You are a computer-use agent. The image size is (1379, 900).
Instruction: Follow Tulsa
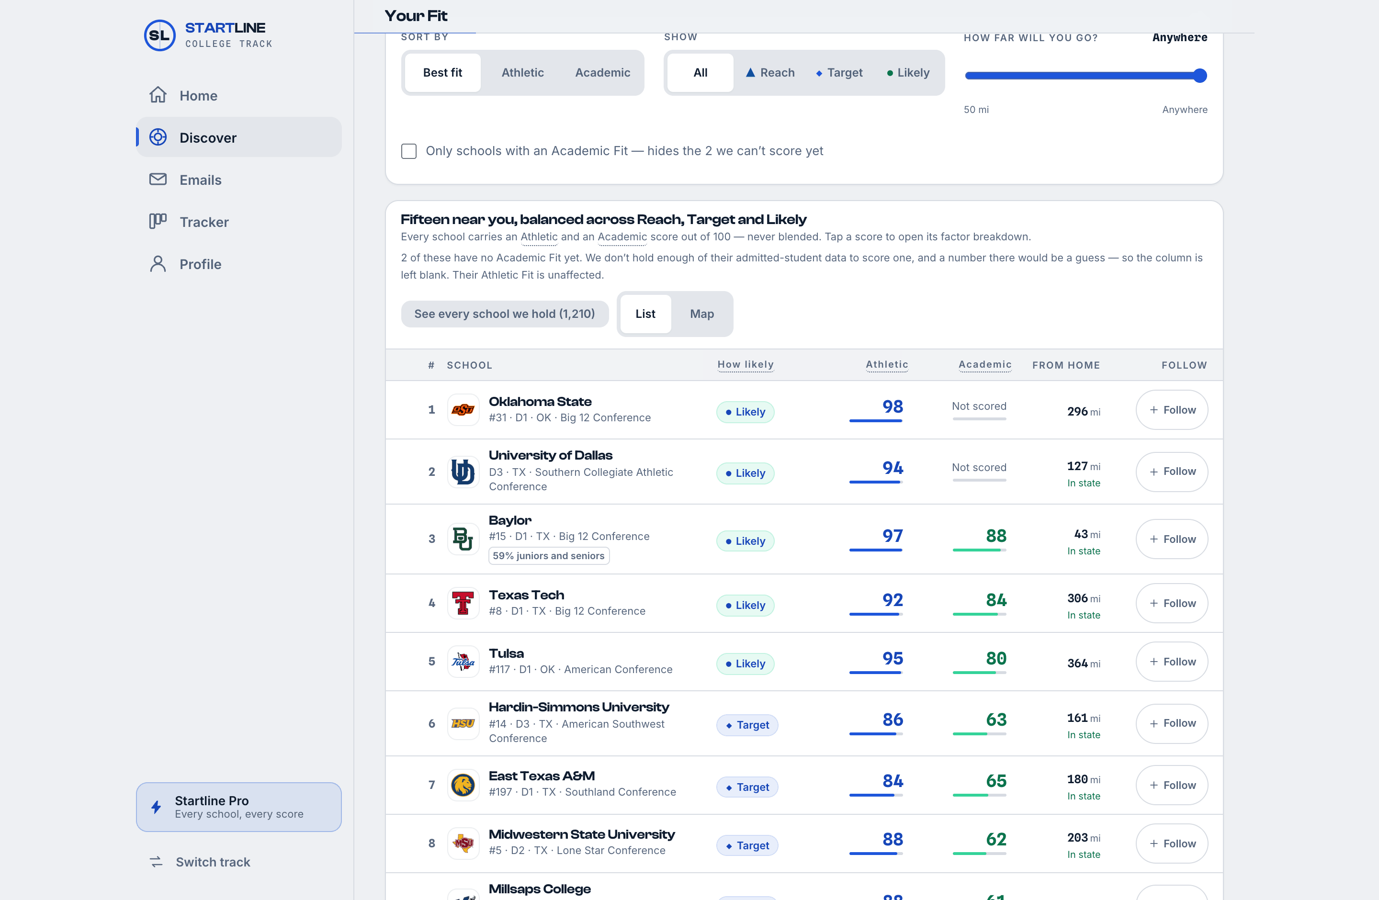tap(1172, 662)
